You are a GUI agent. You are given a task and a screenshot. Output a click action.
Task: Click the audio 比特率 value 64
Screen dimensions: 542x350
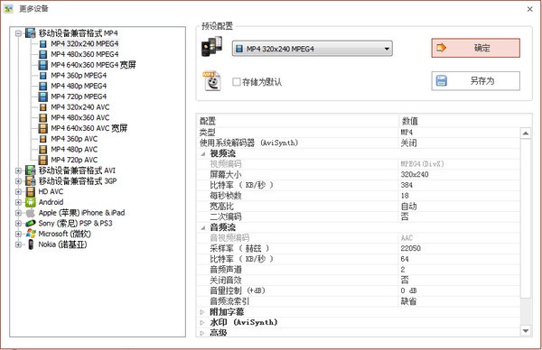tap(405, 259)
